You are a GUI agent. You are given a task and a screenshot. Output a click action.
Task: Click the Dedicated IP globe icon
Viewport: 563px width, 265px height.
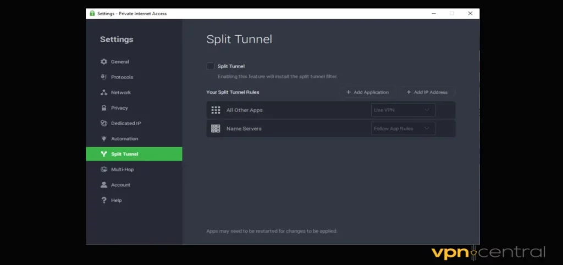point(104,123)
